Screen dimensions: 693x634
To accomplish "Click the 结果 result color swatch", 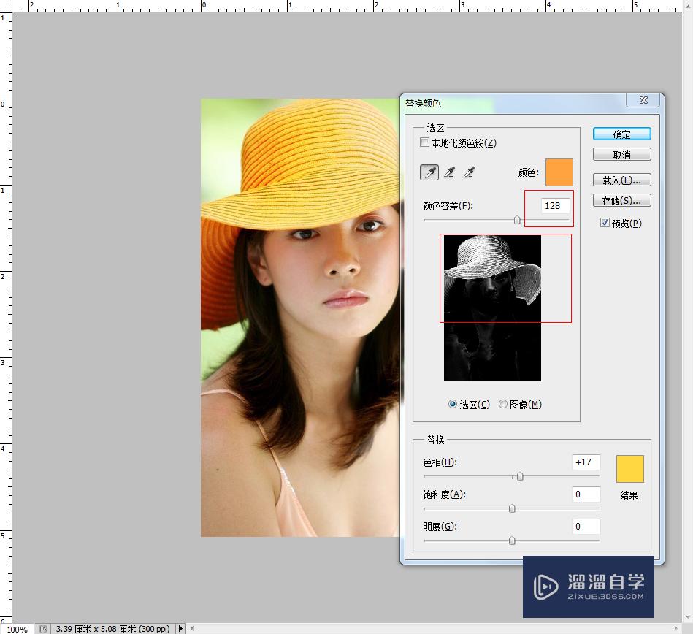I will coord(629,469).
